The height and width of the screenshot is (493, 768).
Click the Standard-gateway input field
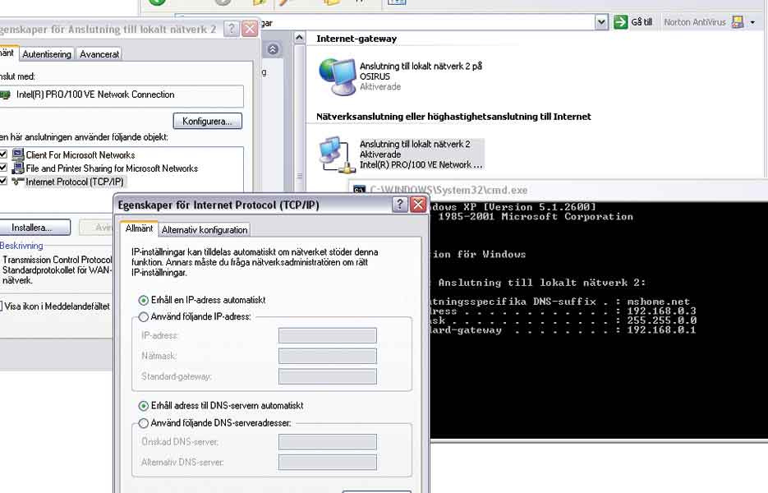click(x=328, y=376)
